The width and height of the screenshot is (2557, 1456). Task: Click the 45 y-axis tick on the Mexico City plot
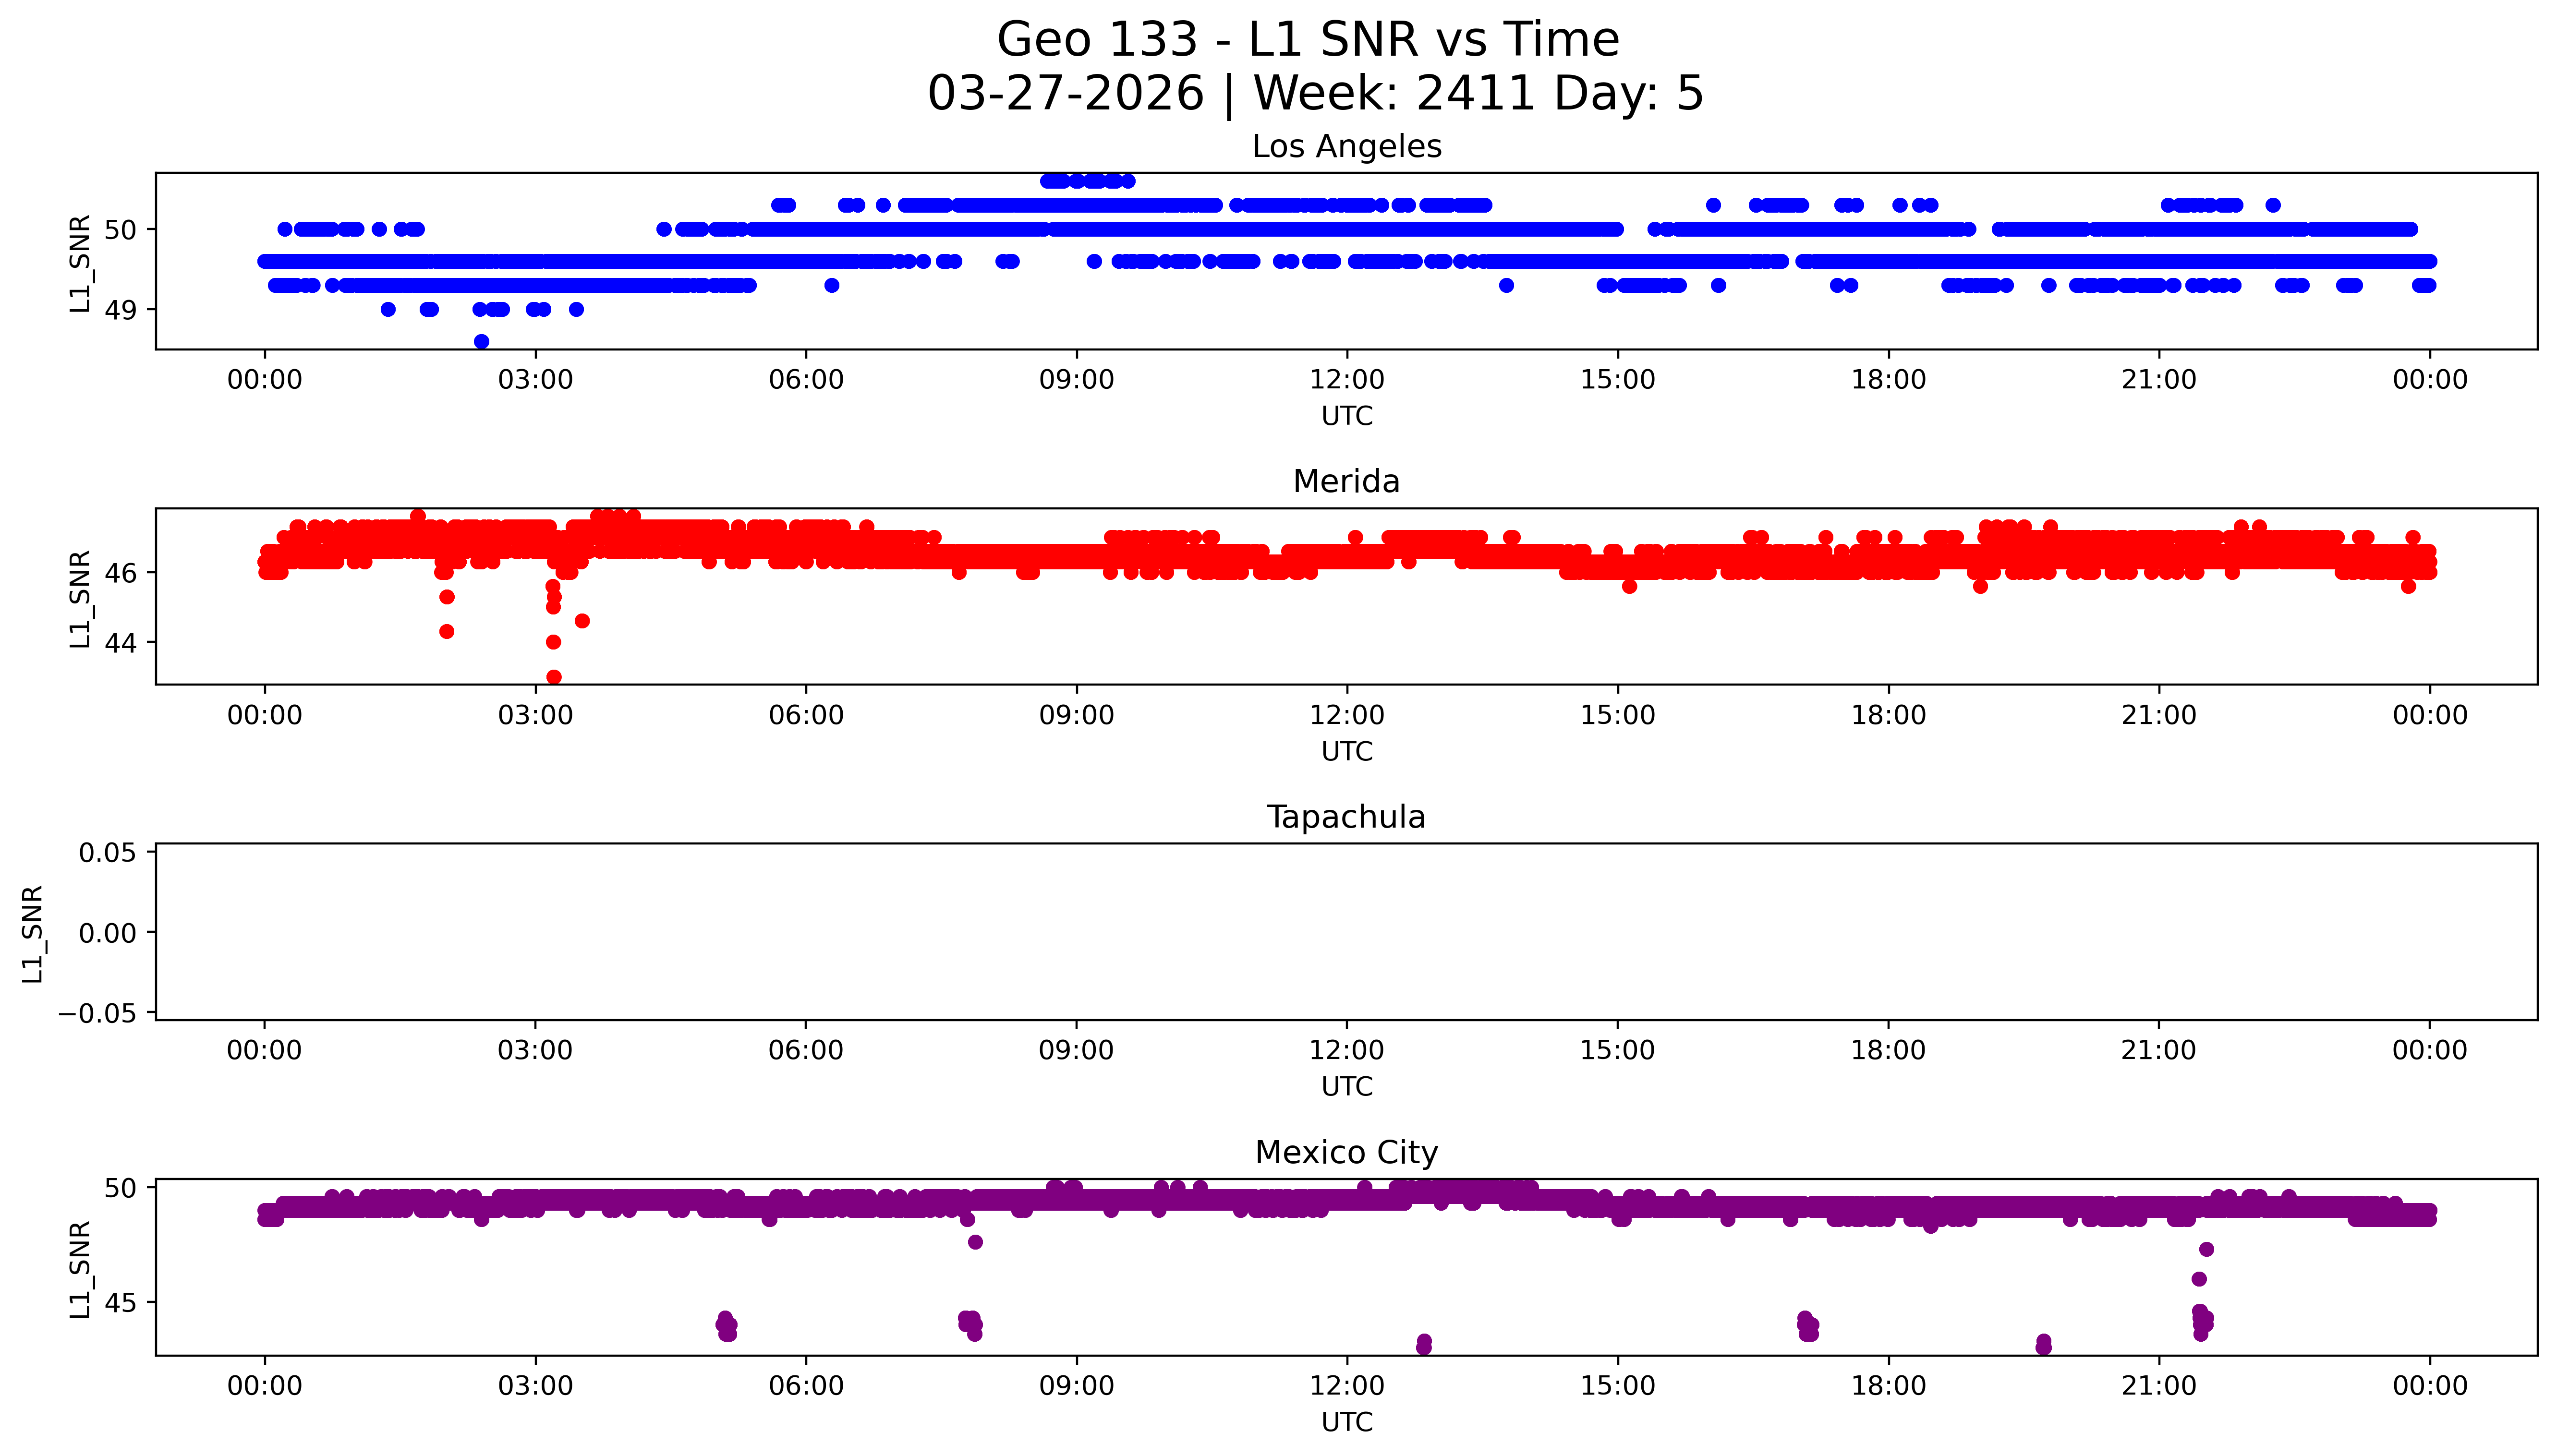pos(120,1303)
